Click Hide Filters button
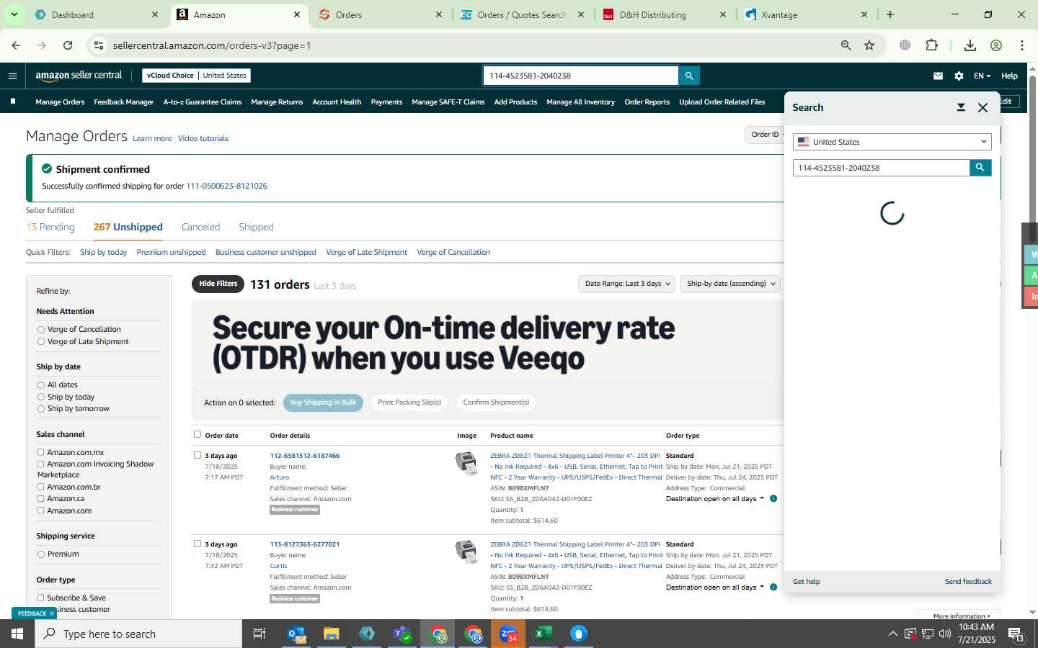 pyautogui.click(x=218, y=284)
